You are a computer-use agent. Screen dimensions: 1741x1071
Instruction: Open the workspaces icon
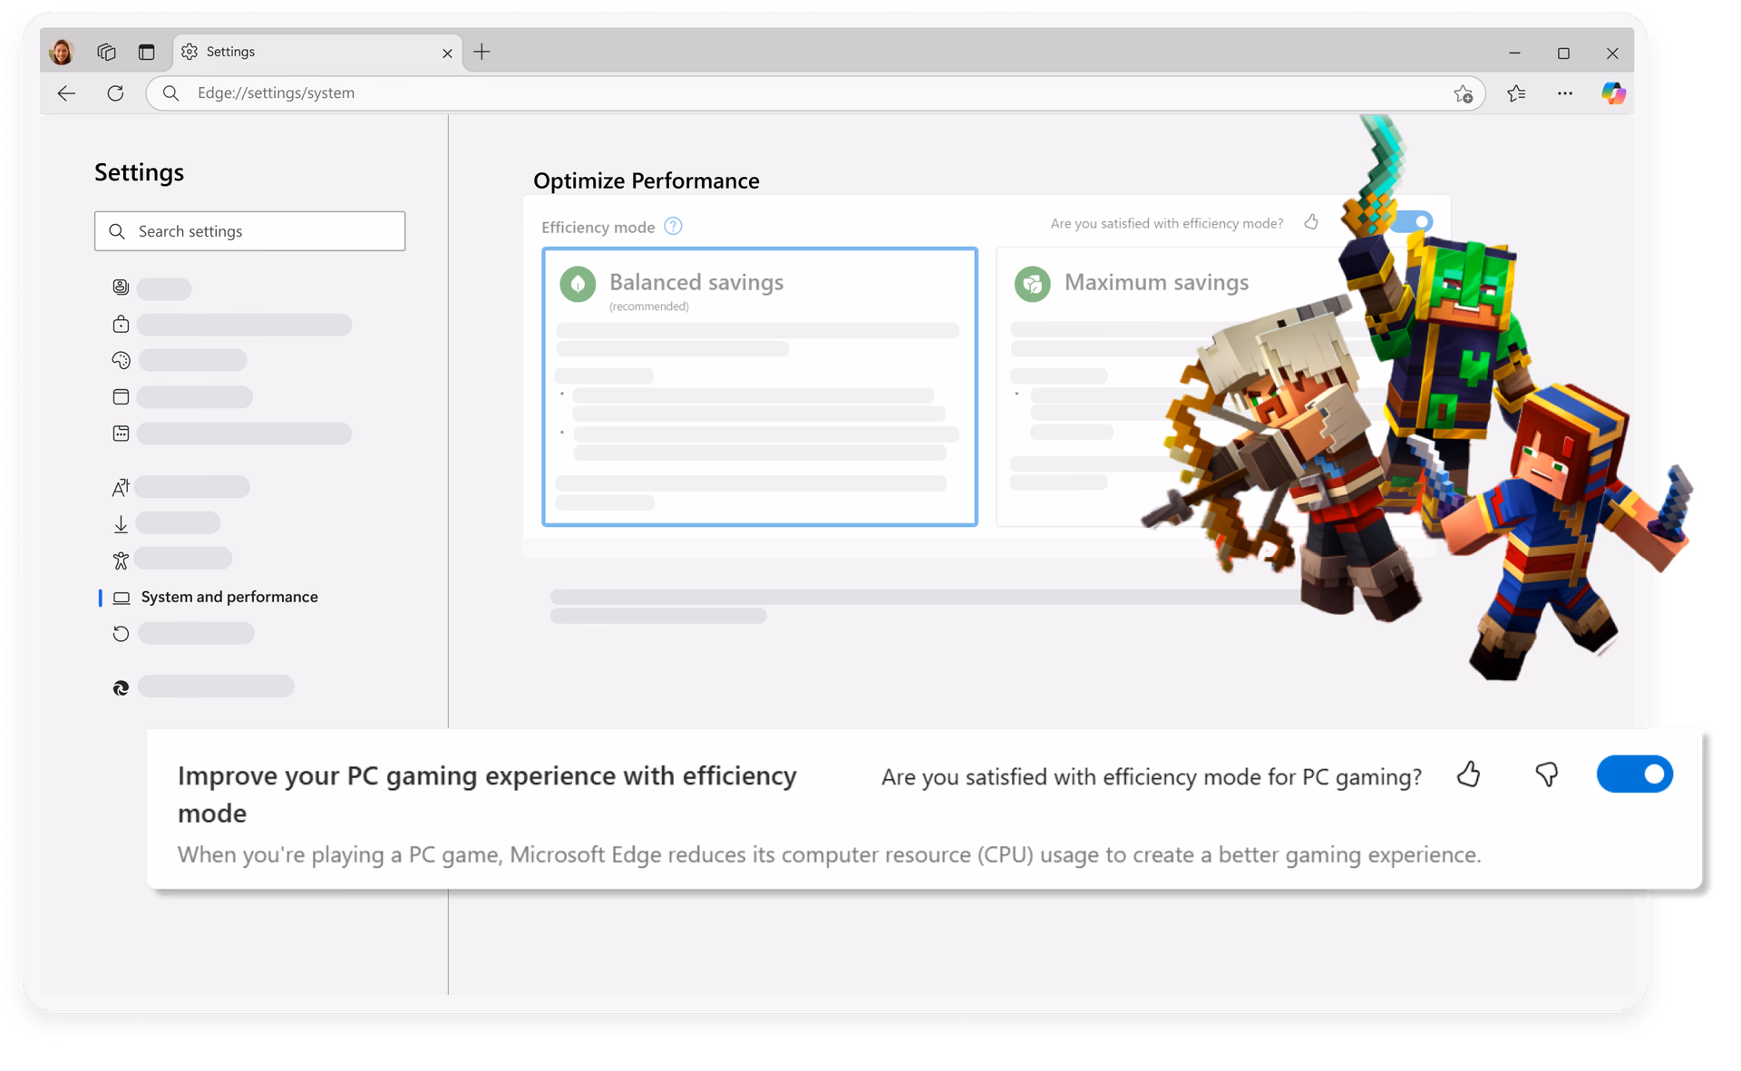106,52
